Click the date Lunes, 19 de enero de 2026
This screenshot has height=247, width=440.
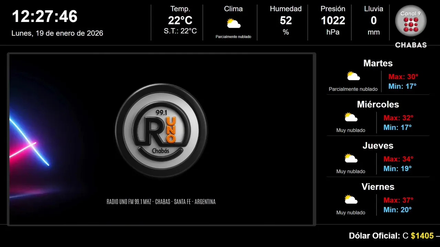[x=57, y=33]
